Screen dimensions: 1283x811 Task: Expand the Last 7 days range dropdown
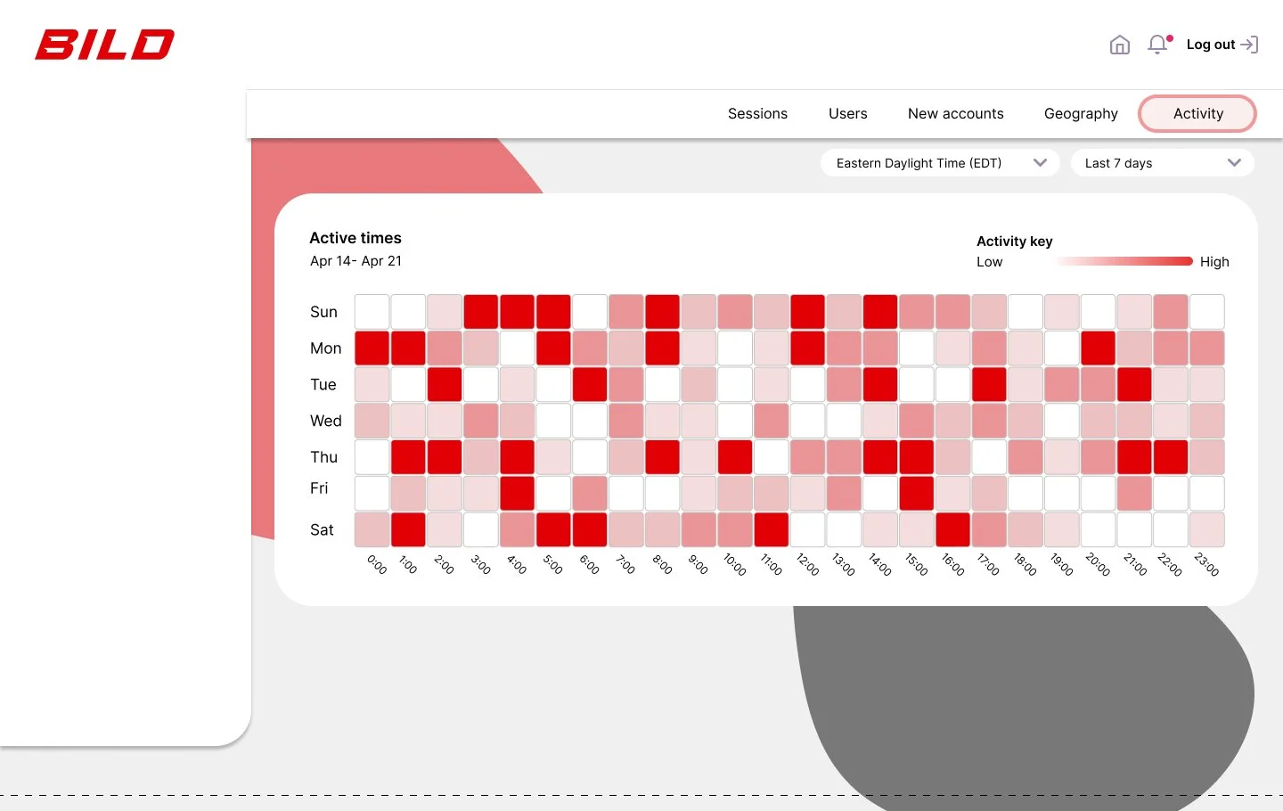pos(1162,163)
